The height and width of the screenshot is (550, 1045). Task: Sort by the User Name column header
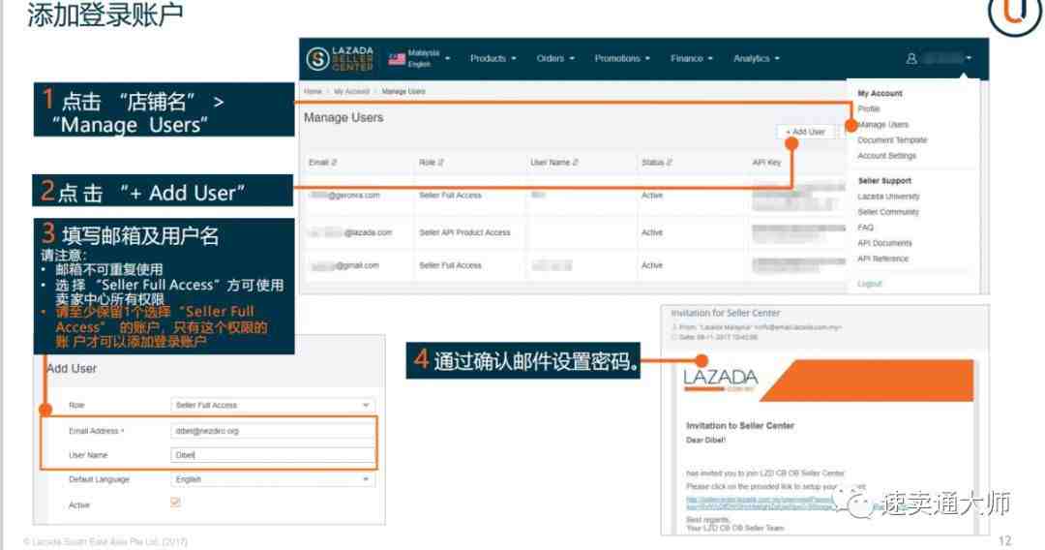click(x=554, y=163)
